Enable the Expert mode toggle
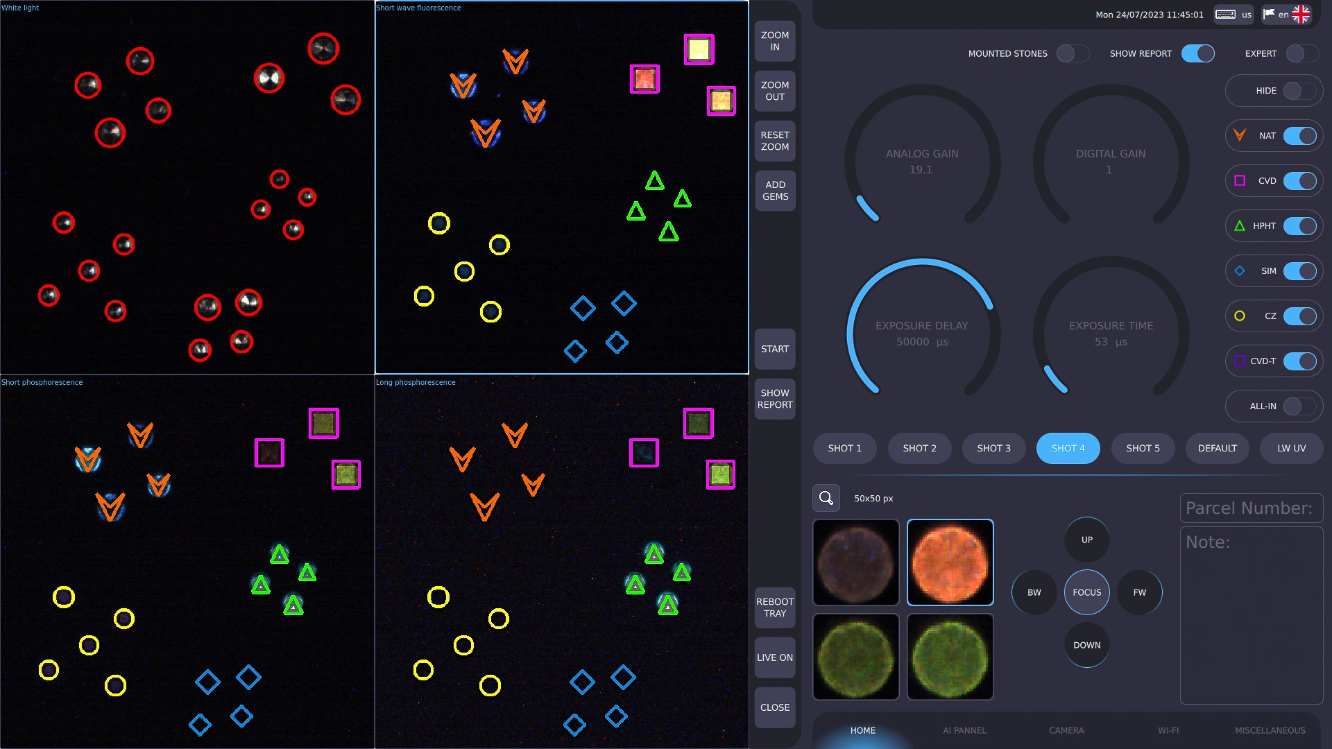The height and width of the screenshot is (749, 1332). click(x=1301, y=53)
